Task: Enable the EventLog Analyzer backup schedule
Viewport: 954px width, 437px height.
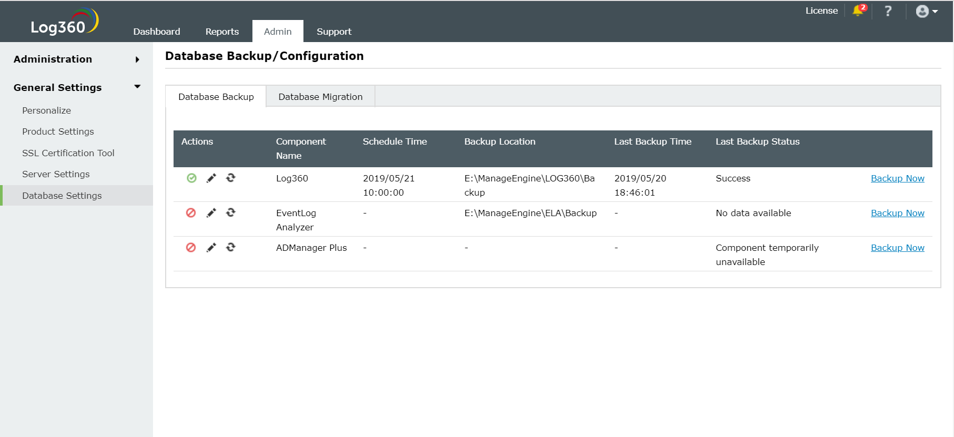Action: pos(191,213)
